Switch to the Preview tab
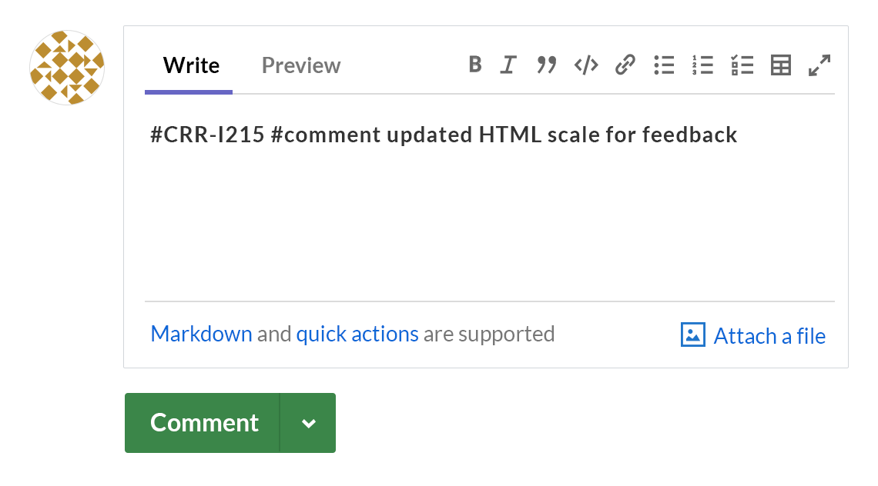The width and height of the screenshot is (878, 486). (301, 66)
